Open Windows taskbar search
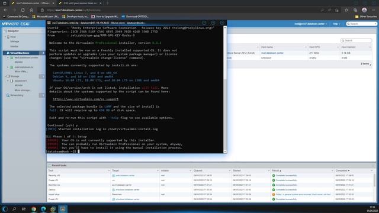 (x=14, y=209)
